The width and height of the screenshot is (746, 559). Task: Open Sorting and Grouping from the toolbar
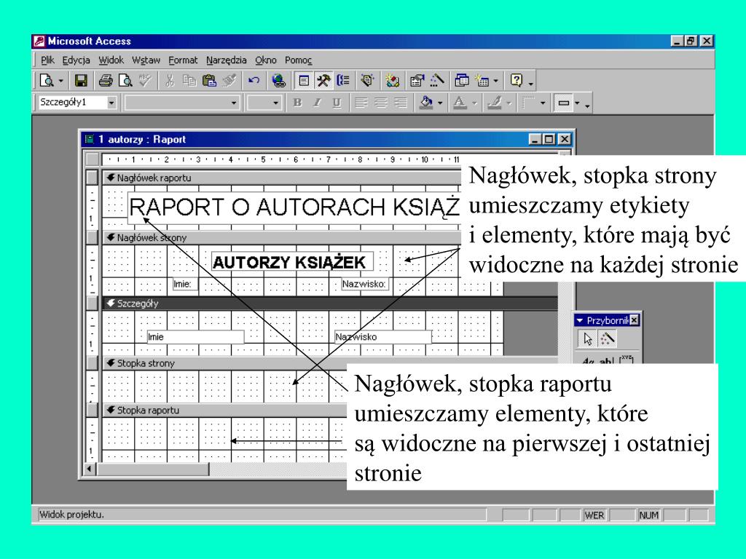point(343,81)
